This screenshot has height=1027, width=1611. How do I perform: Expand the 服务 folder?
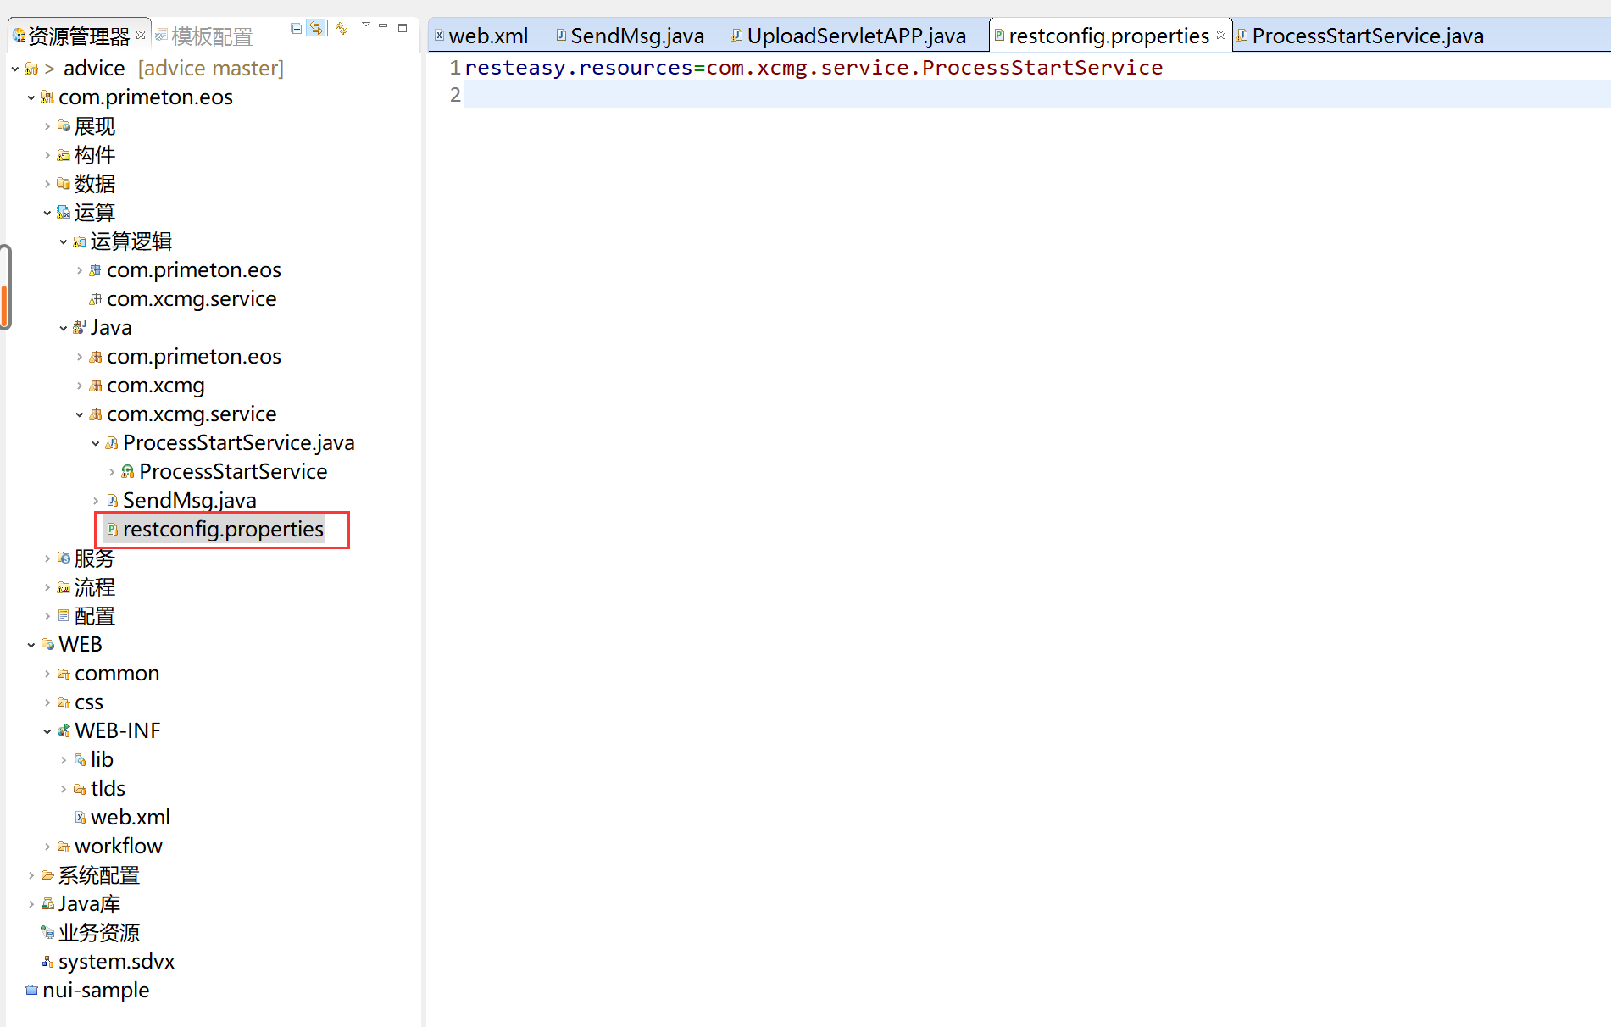pyautogui.click(x=47, y=558)
